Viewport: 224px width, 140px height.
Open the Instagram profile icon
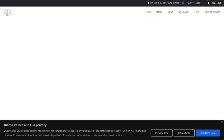(x=213, y=3)
